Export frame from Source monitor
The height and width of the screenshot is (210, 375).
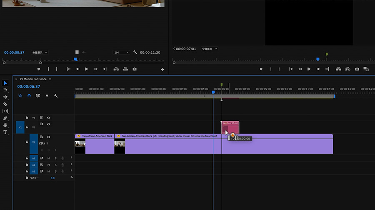135,69
